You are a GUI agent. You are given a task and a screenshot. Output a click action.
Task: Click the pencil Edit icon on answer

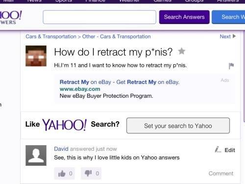point(218,150)
